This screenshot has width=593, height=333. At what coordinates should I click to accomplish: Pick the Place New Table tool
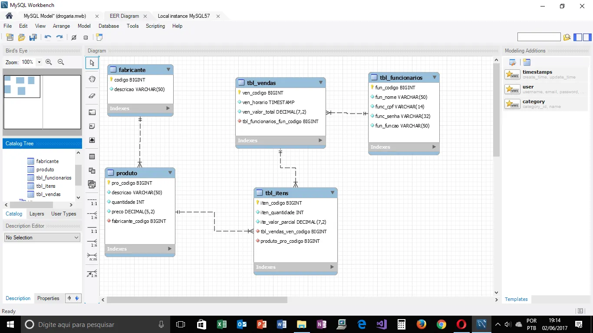coord(92,157)
